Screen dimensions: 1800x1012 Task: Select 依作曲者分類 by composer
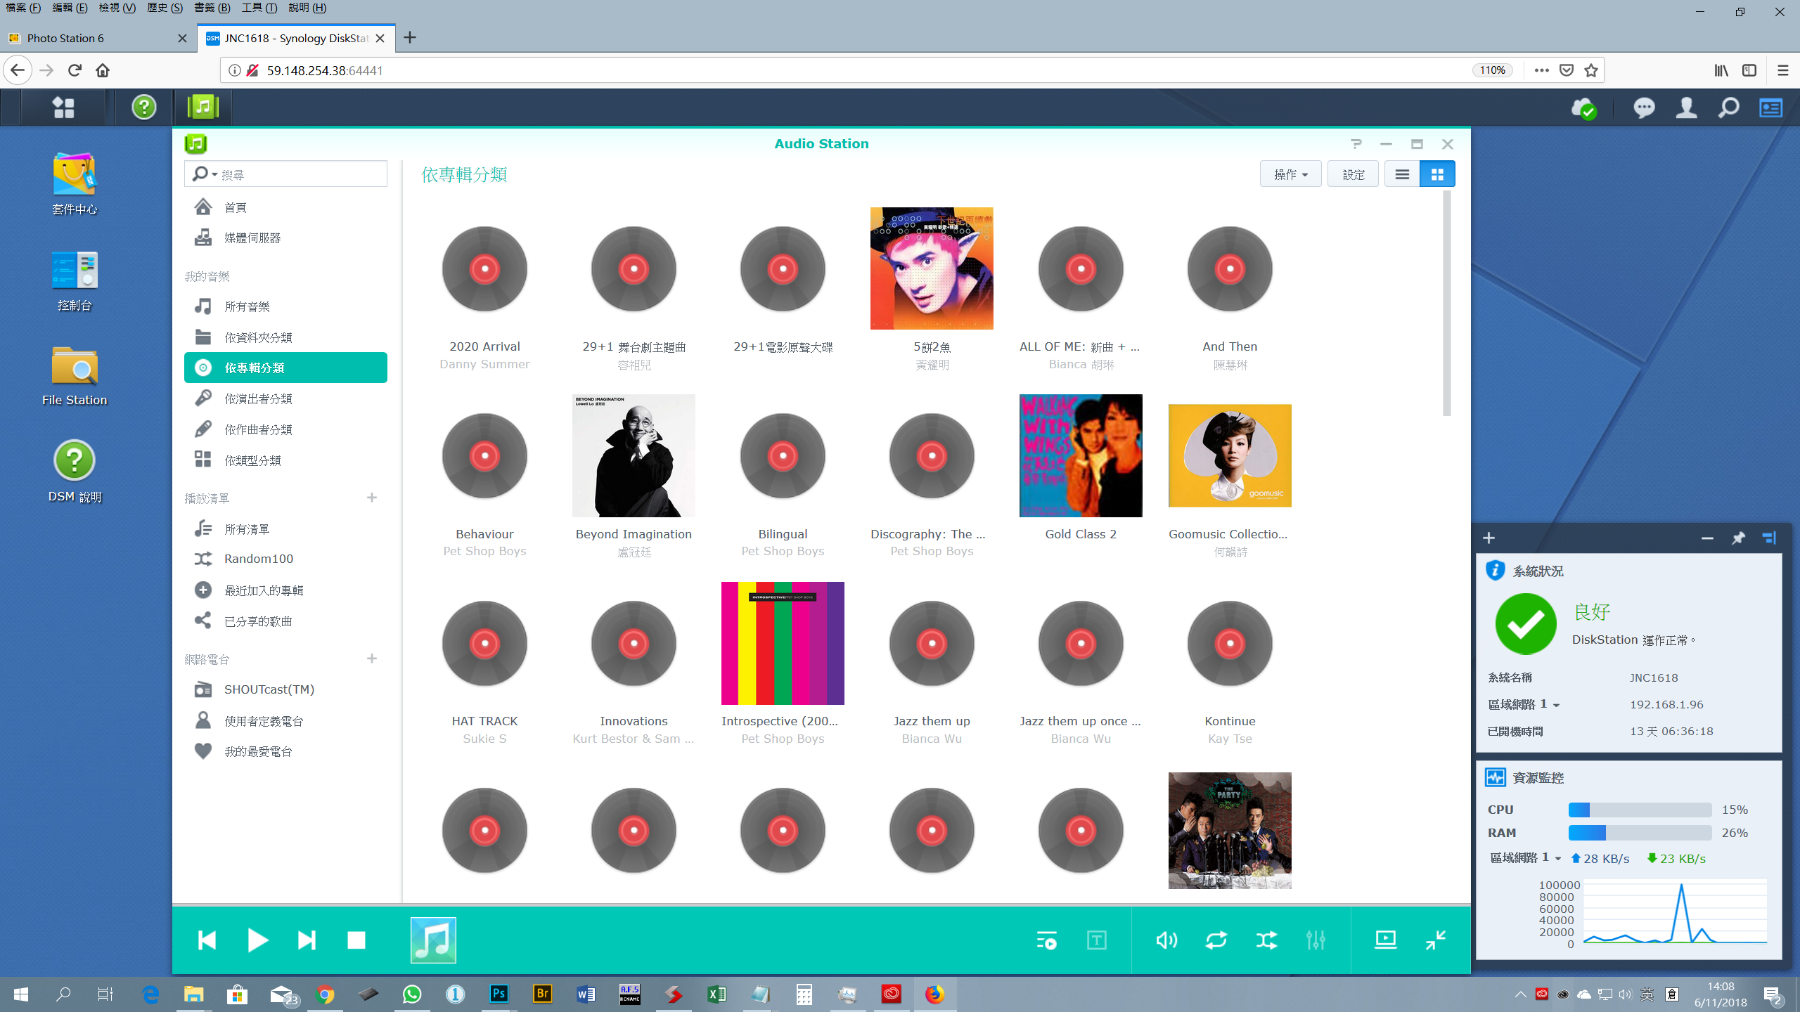coord(285,429)
